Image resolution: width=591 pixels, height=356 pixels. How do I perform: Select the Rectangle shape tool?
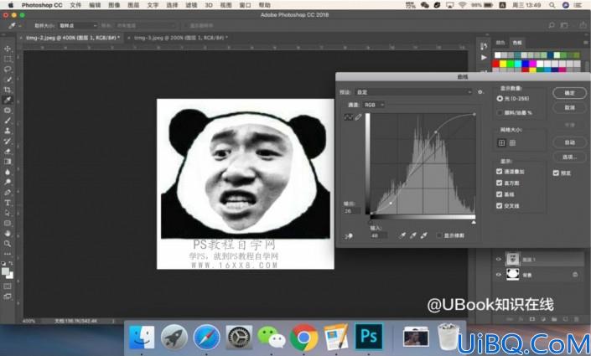(8, 223)
